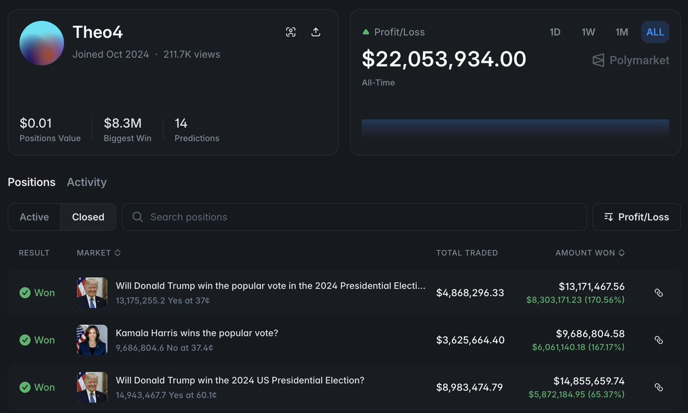Click into the Search positions field

coord(354,217)
